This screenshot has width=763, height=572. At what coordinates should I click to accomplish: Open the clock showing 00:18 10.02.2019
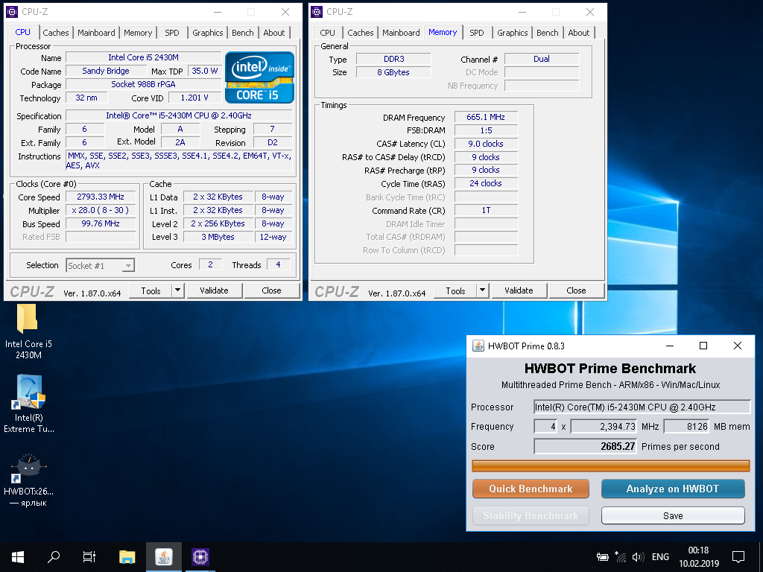pyautogui.click(x=699, y=557)
